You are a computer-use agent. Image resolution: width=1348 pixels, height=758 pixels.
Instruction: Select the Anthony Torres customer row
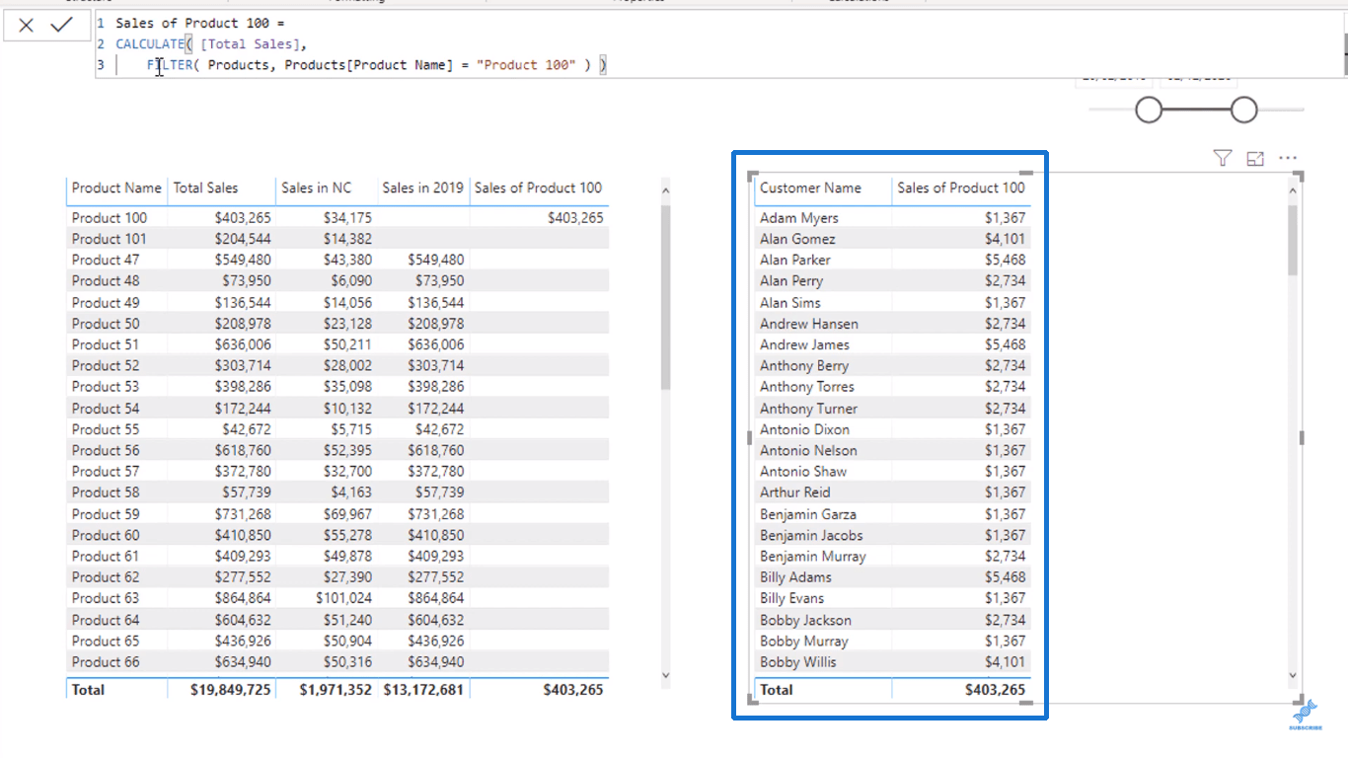[x=893, y=387]
